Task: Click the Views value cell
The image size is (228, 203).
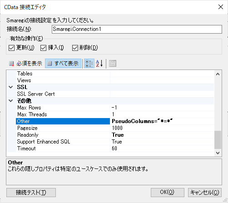Action: (x=162, y=80)
